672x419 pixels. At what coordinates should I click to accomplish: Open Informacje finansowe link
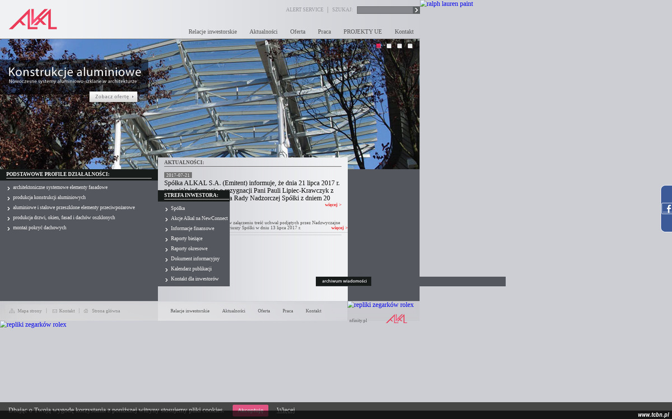[193, 229]
